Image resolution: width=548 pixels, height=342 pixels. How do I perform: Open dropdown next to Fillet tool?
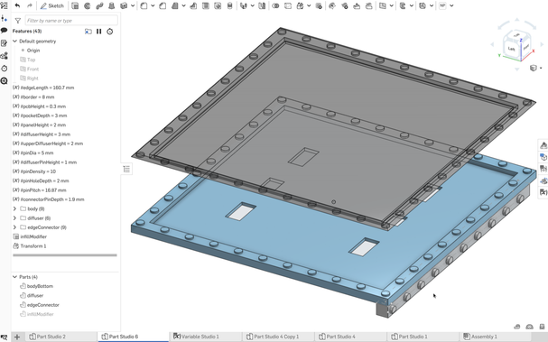click(x=153, y=5)
